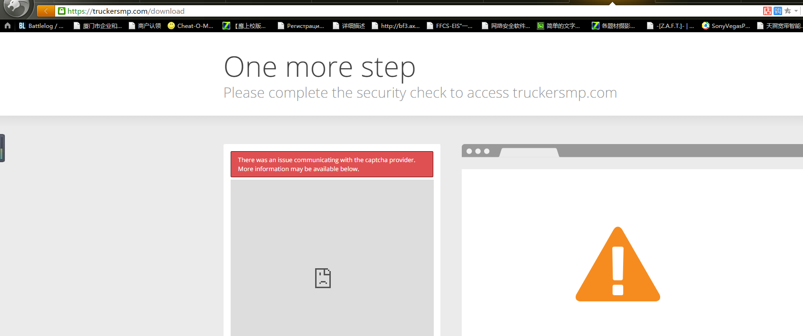
Task: Click the red captcha provider error message
Action: (x=332, y=164)
